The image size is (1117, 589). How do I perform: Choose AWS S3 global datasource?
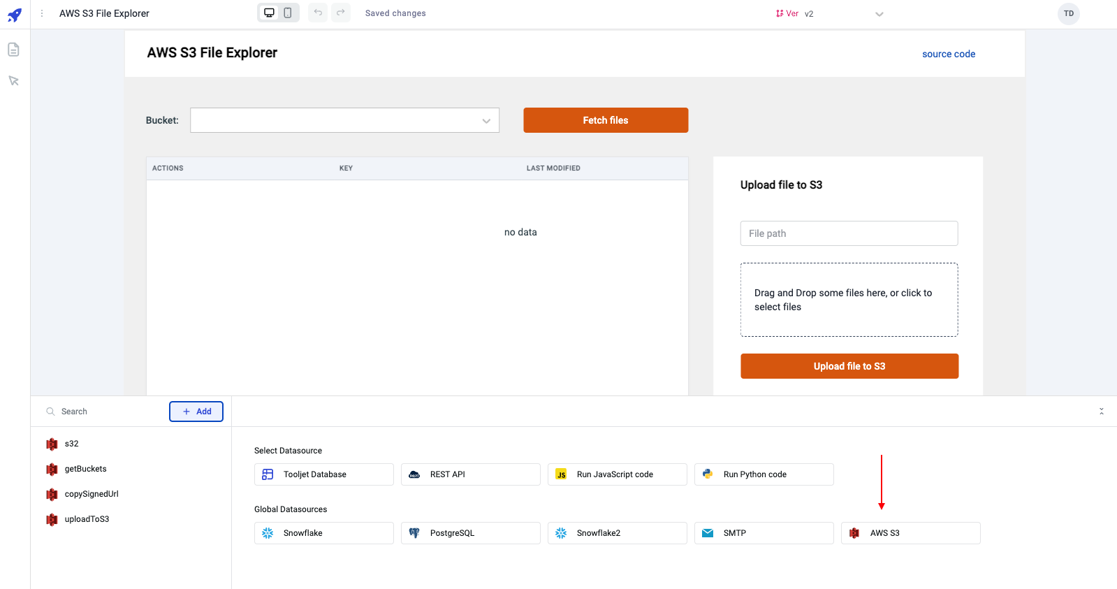(910, 533)
